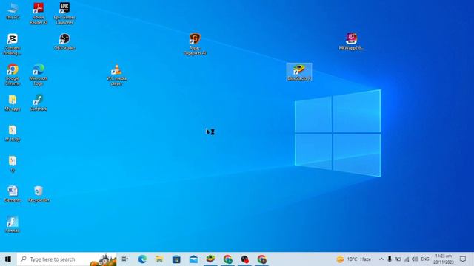This screenshot has height=266, width=474.
Task: Select the Adobe Reader XI shortcut
Action: pyautogui.click(x=39, y=13)
